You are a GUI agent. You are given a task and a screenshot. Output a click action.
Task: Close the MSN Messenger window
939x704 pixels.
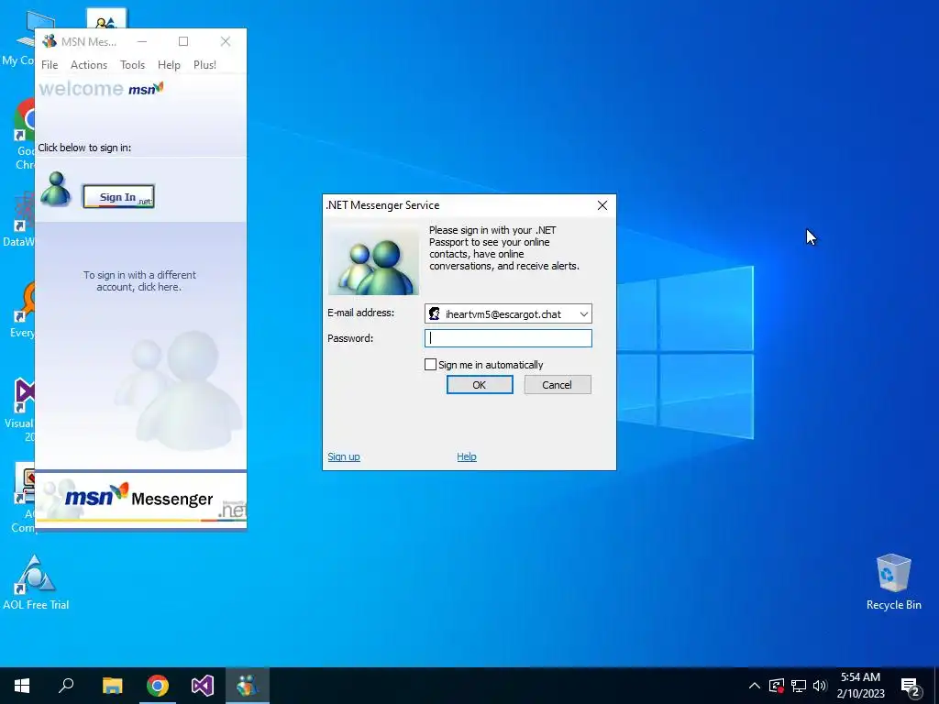[x=226, y=41]
